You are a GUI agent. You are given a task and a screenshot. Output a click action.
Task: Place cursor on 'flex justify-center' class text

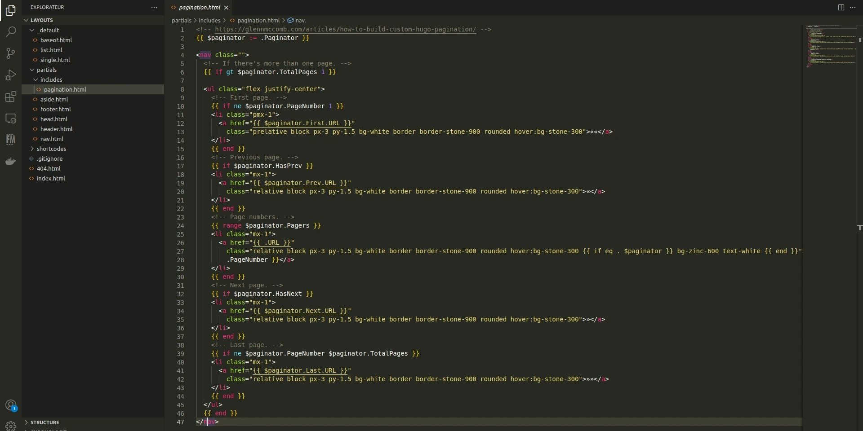coord(283,89)
